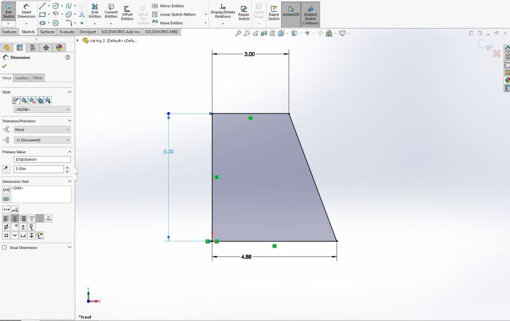The image size is (510, 321).
Task: Open the Repair Sketch tool
Action: pos(244,13)
